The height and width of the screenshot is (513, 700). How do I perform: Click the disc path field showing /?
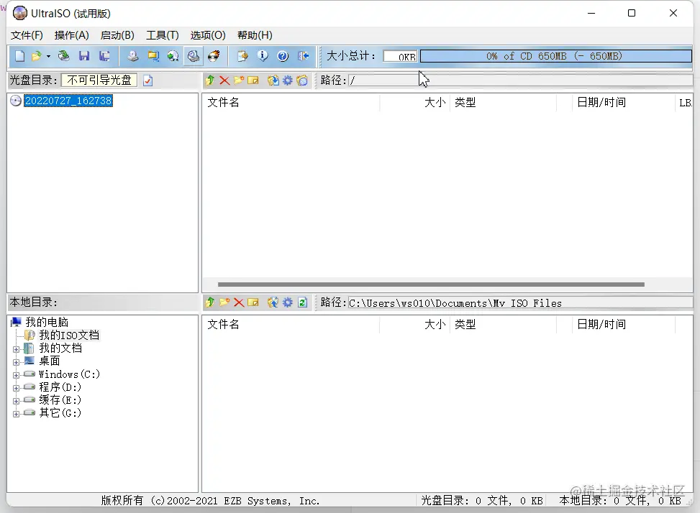click(x=520, y=80)
